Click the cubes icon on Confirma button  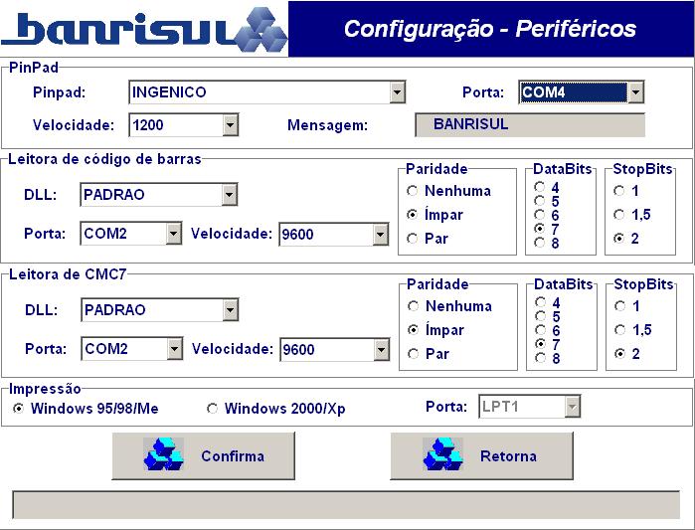(x=163, y=454)
